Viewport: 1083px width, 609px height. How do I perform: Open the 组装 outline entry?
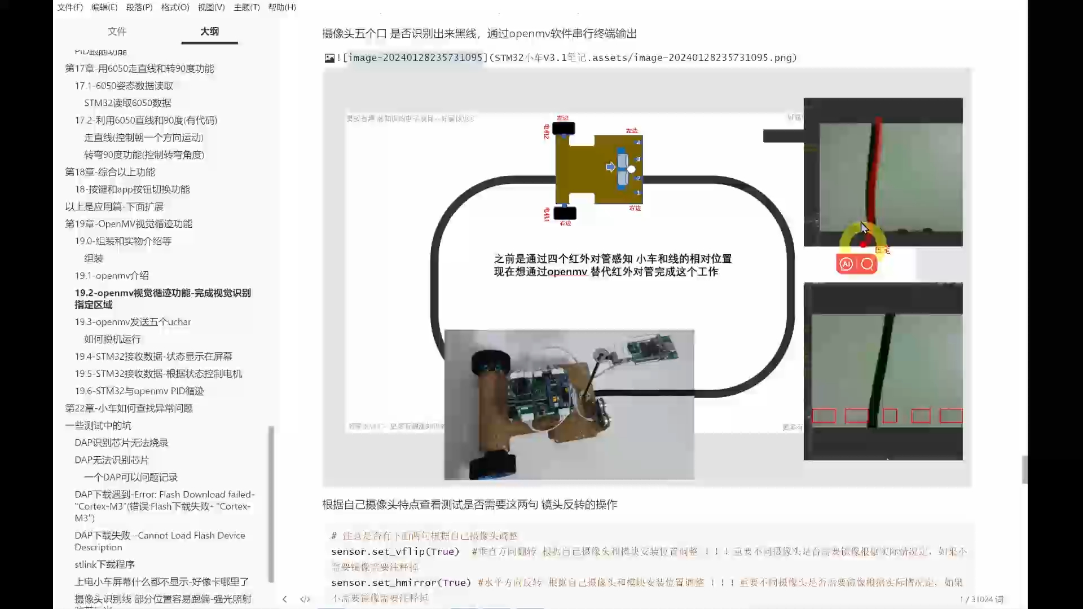click(94, 258)
